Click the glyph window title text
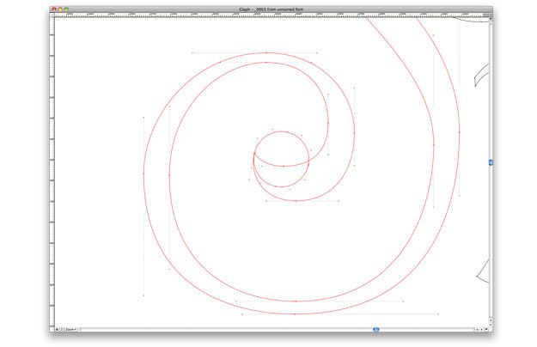 tap(269, 8)
